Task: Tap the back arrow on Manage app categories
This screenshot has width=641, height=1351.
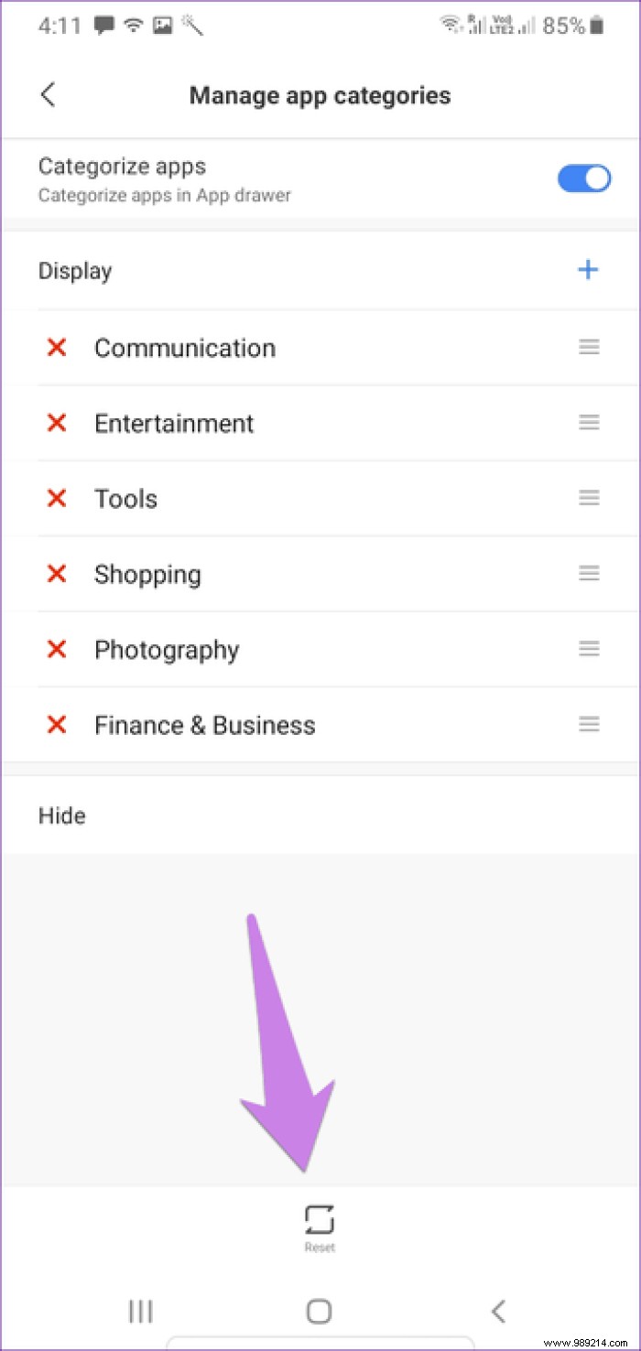Action: point(48,95)
